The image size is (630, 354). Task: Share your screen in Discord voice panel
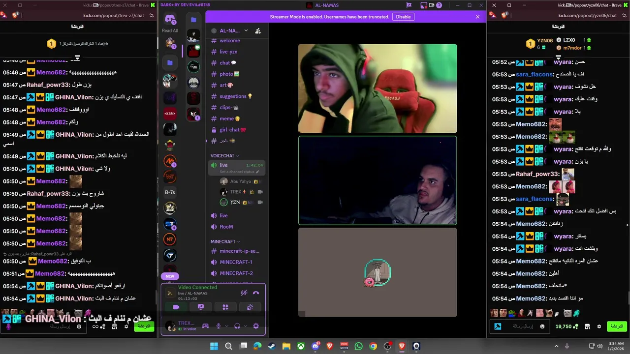coord(201,307)
